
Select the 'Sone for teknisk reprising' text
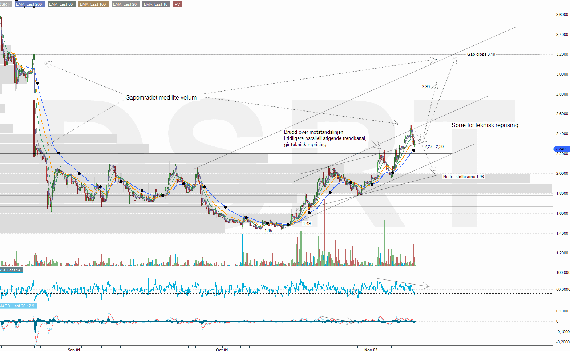(485, 125)
